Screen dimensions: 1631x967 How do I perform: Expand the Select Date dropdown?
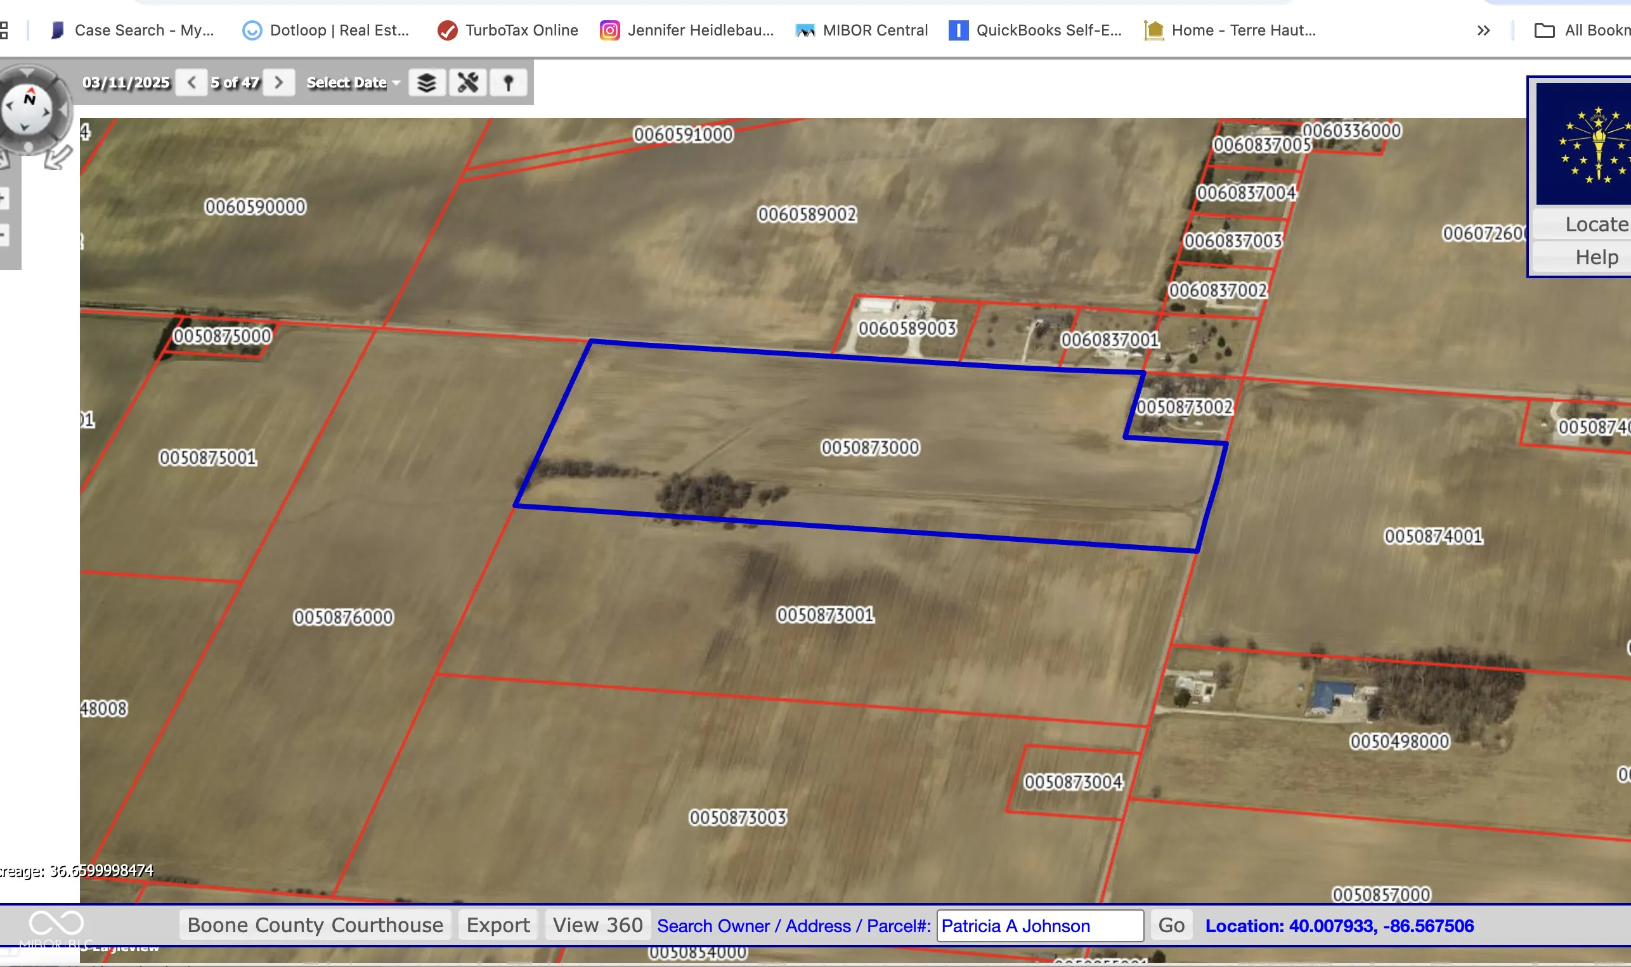coord(353,83)
